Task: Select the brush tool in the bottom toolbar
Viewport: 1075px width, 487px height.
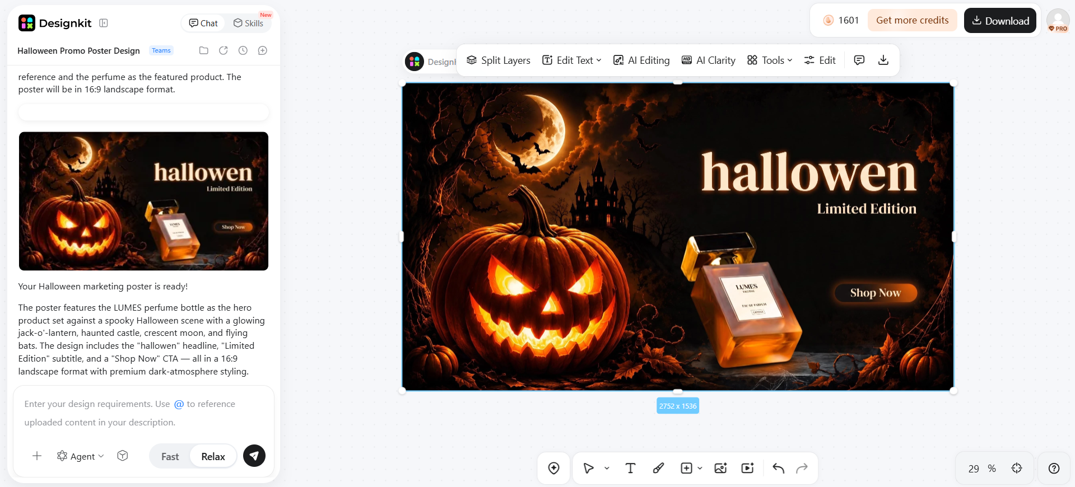Action: 659,468
